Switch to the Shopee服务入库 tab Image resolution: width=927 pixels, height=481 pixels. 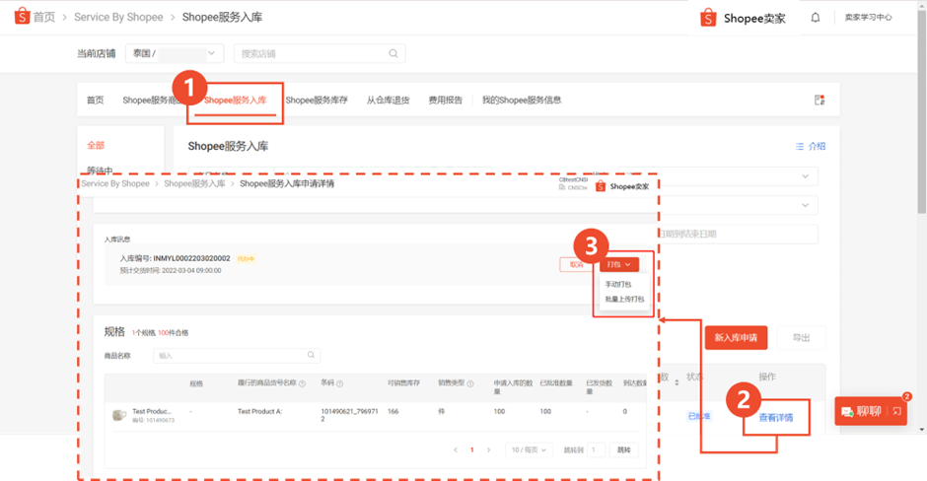click(x=236, y=100)
